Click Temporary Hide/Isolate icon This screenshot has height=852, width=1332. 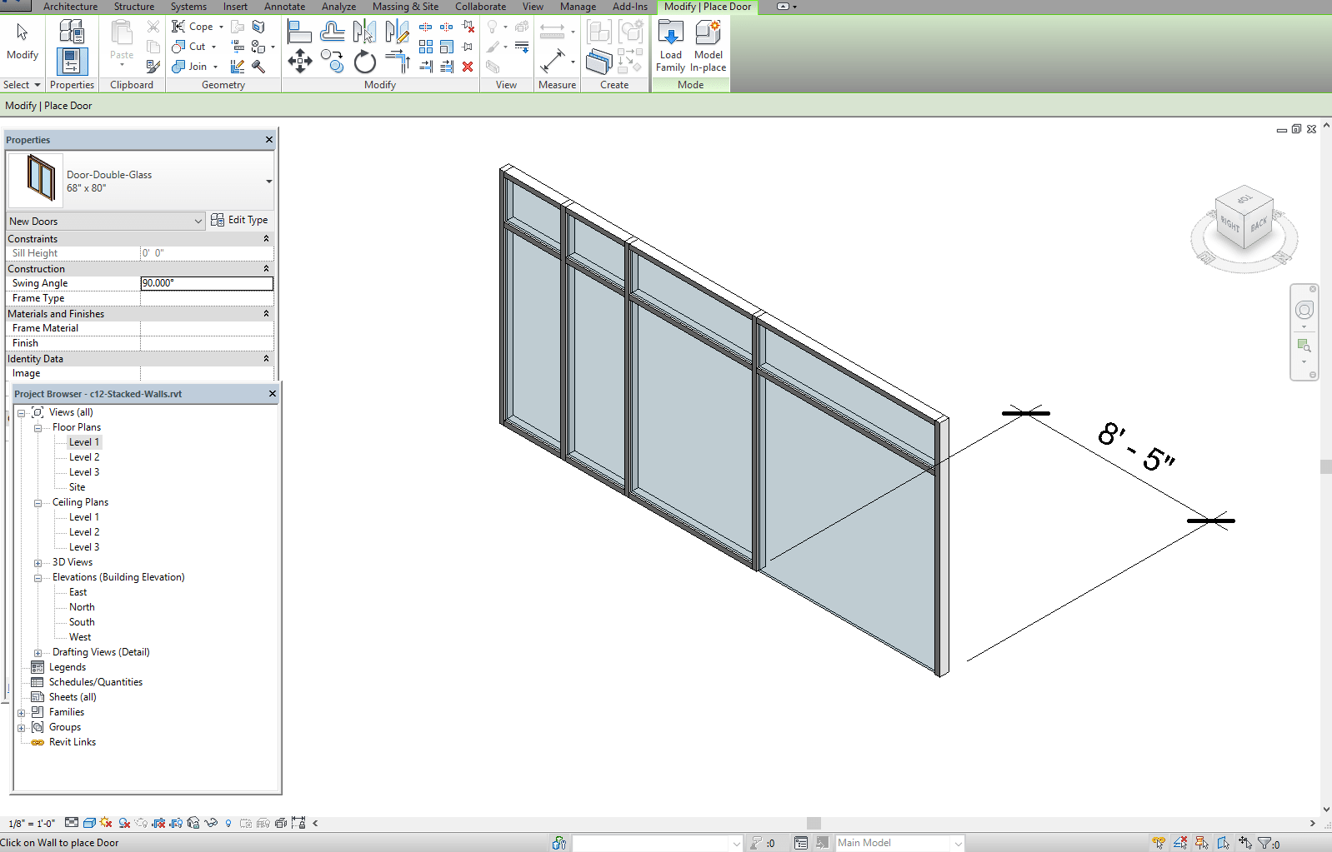211,823
